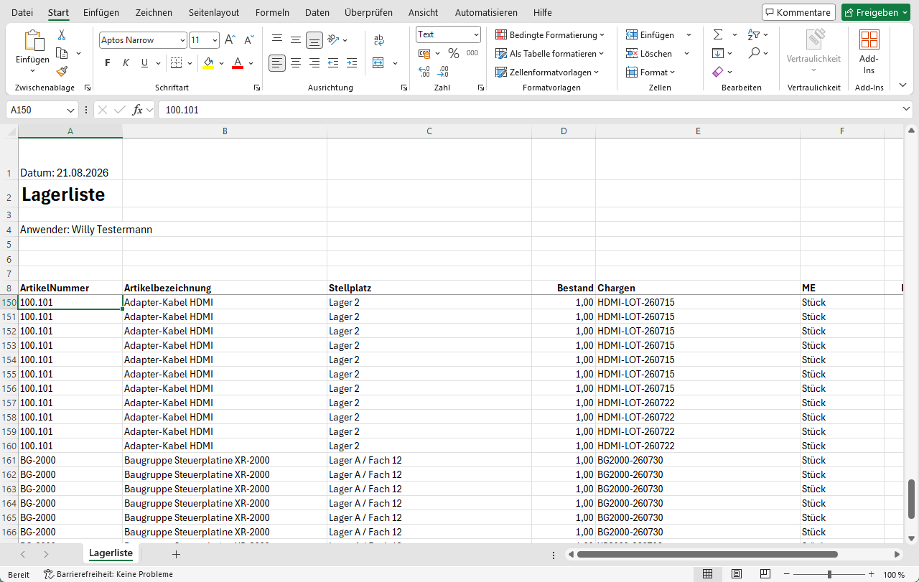Copy selection using the copy icon

click(62, 53)
